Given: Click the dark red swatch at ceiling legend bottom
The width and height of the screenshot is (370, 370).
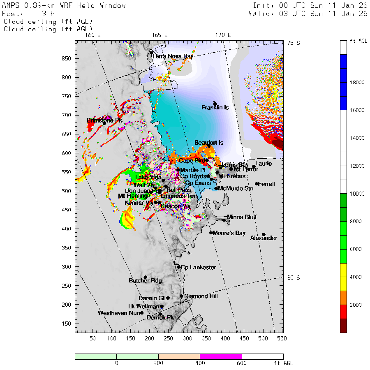Looking at the screenshot, I should [x=343, y=326].
